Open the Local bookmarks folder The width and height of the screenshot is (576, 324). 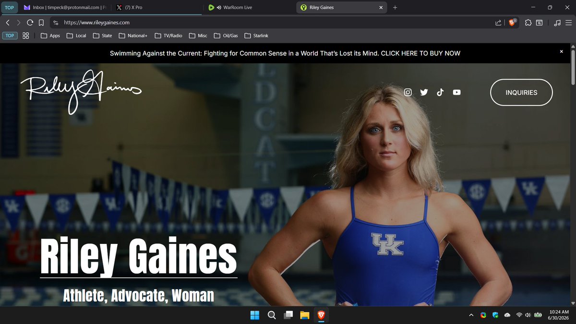tap(76, 36)
